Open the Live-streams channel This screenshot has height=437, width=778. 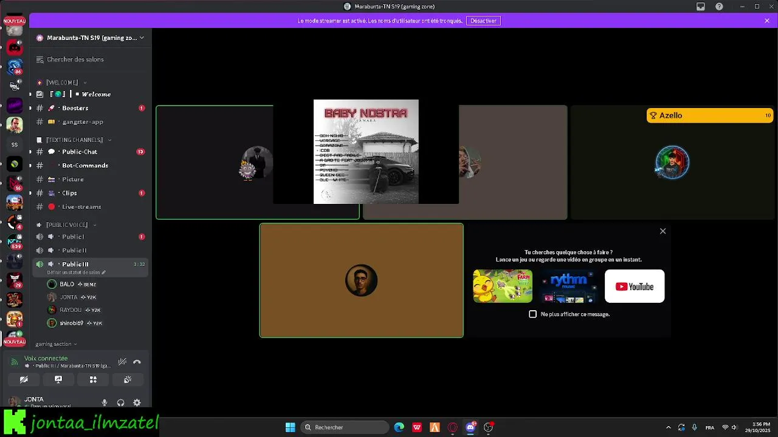[90, 207]
